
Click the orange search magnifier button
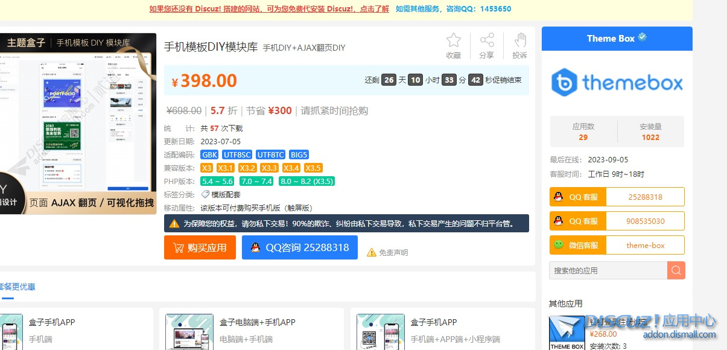(x=676, y=270)
